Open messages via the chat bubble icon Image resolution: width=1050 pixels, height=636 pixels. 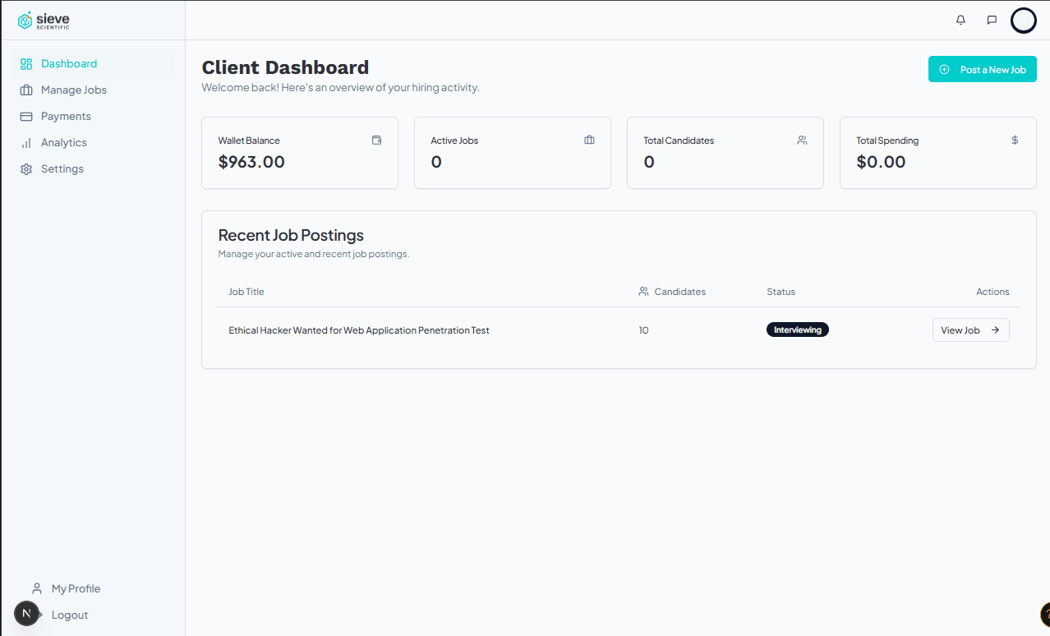[x=991, y=20]
